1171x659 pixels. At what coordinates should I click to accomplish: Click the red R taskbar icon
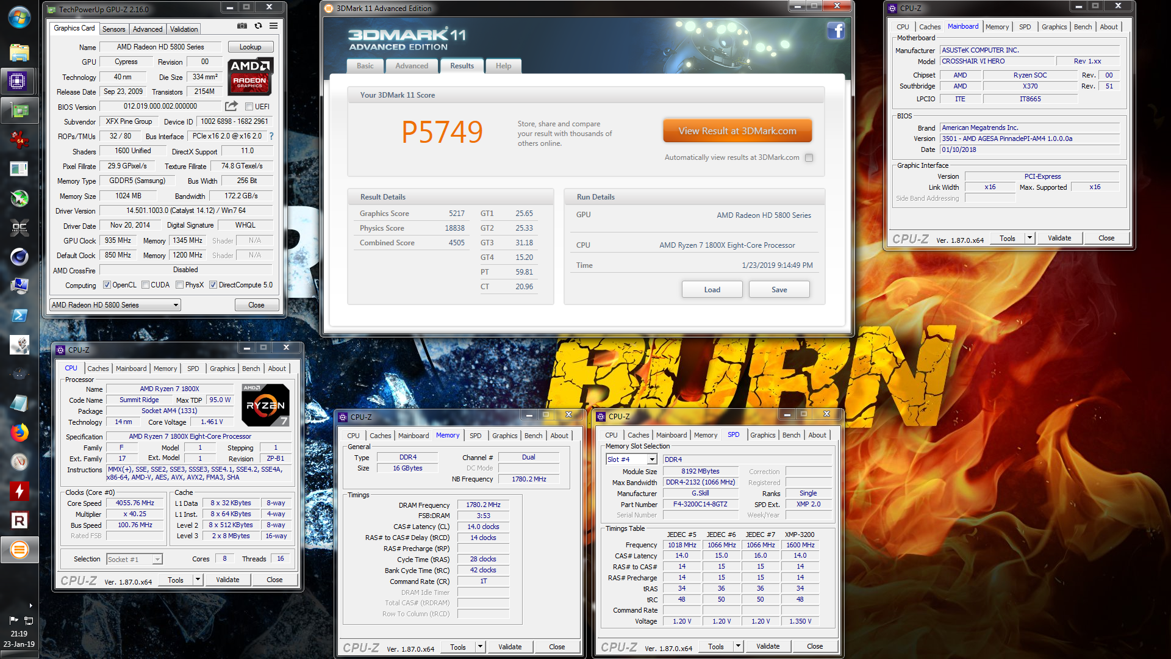[x=19, y=520]
